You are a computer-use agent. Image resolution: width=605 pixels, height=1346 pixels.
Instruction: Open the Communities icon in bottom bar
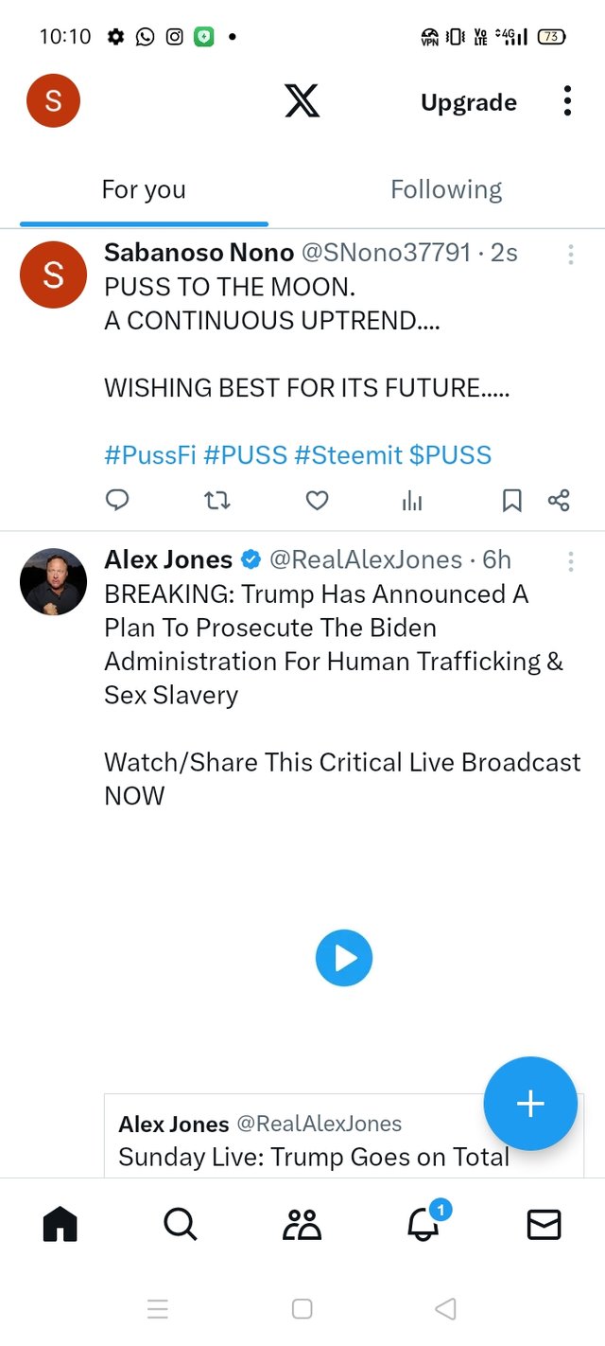(302, 1225)
